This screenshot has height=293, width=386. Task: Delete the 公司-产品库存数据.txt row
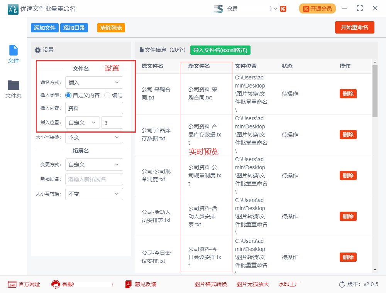pyautogui.click(x=348, y=135)
